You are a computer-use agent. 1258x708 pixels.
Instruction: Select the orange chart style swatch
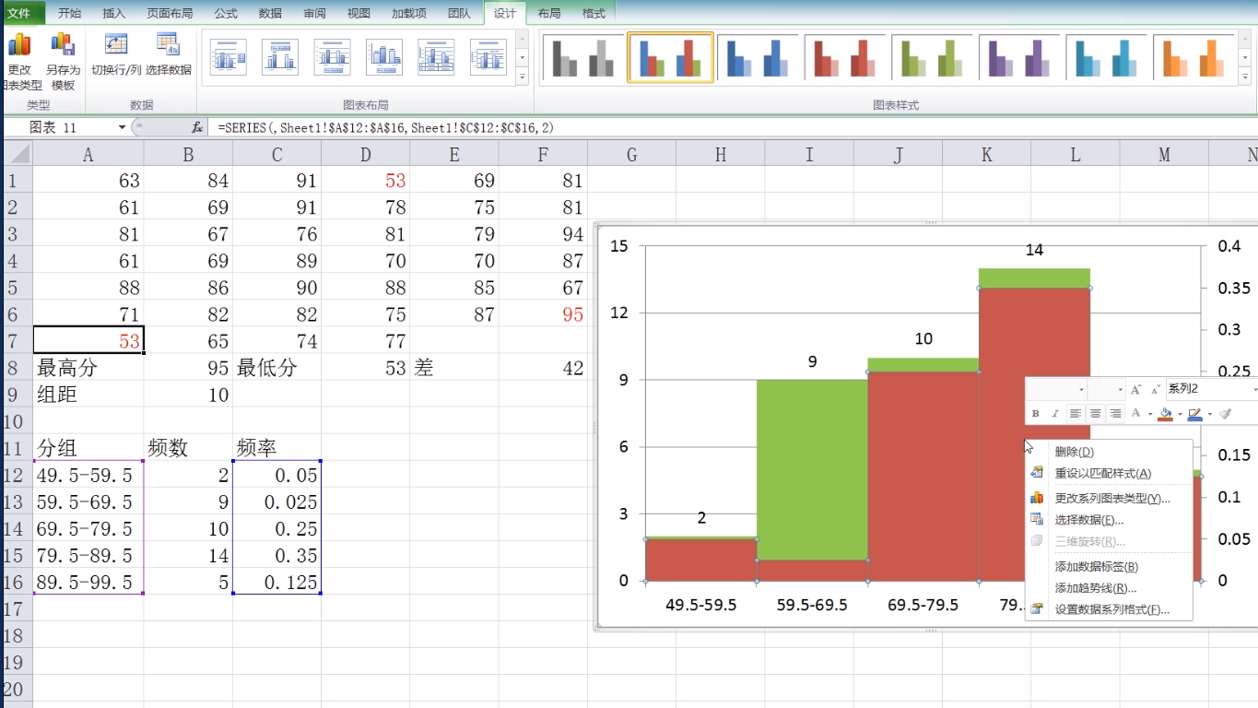tap(1196, 57)
